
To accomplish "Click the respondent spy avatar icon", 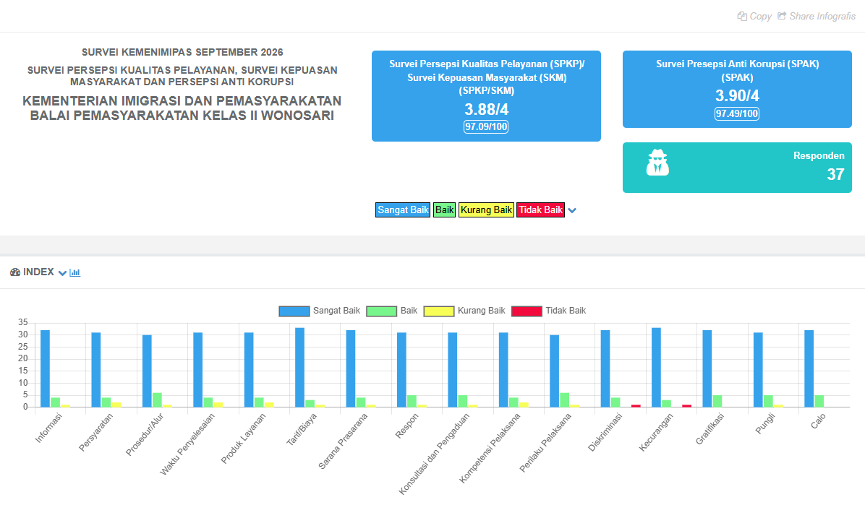I will coord(657,163).
